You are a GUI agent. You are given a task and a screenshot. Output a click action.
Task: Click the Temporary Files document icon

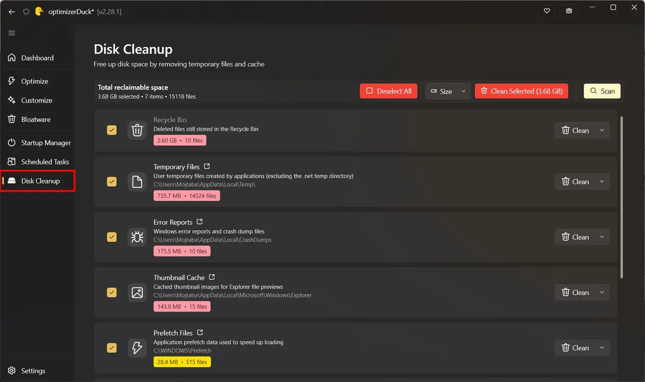click(x=137, y=182)
